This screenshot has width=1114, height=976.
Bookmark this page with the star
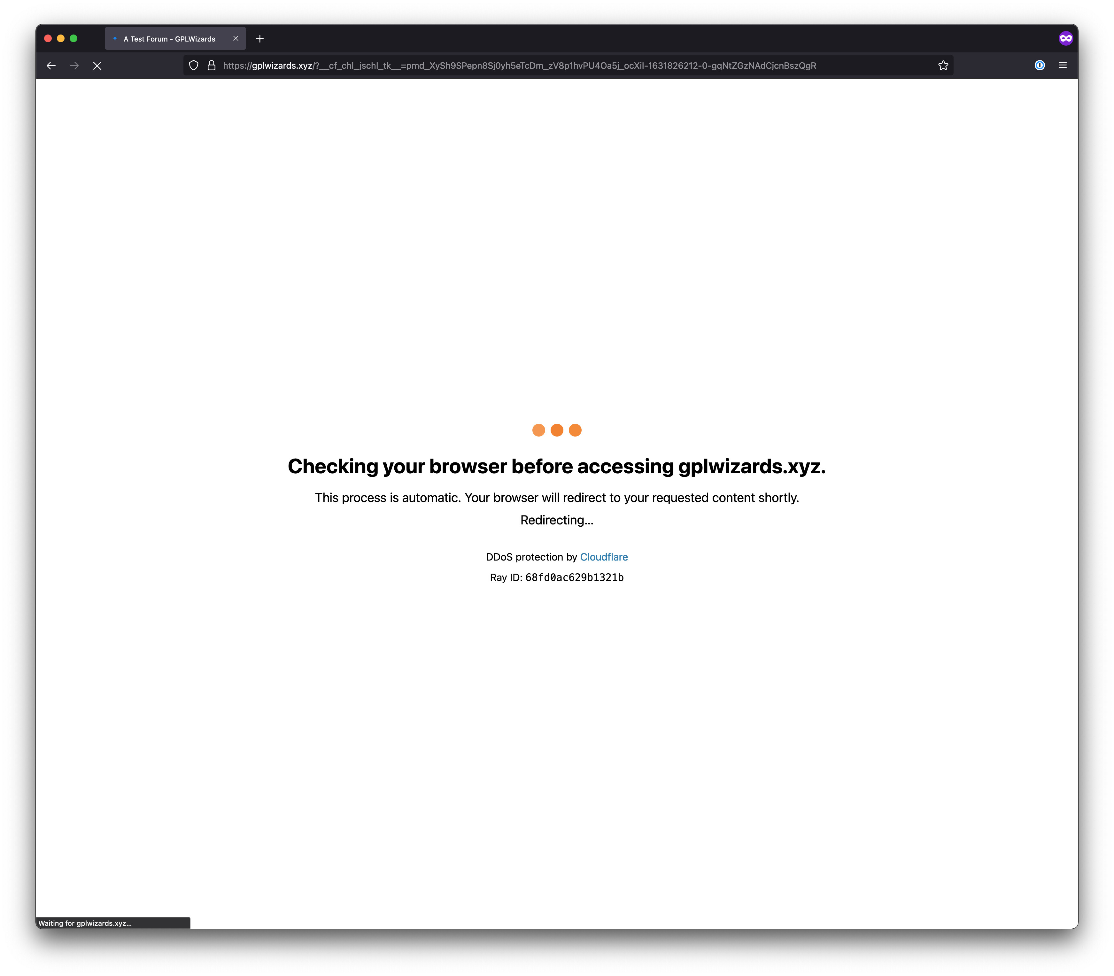click(943, 66)
